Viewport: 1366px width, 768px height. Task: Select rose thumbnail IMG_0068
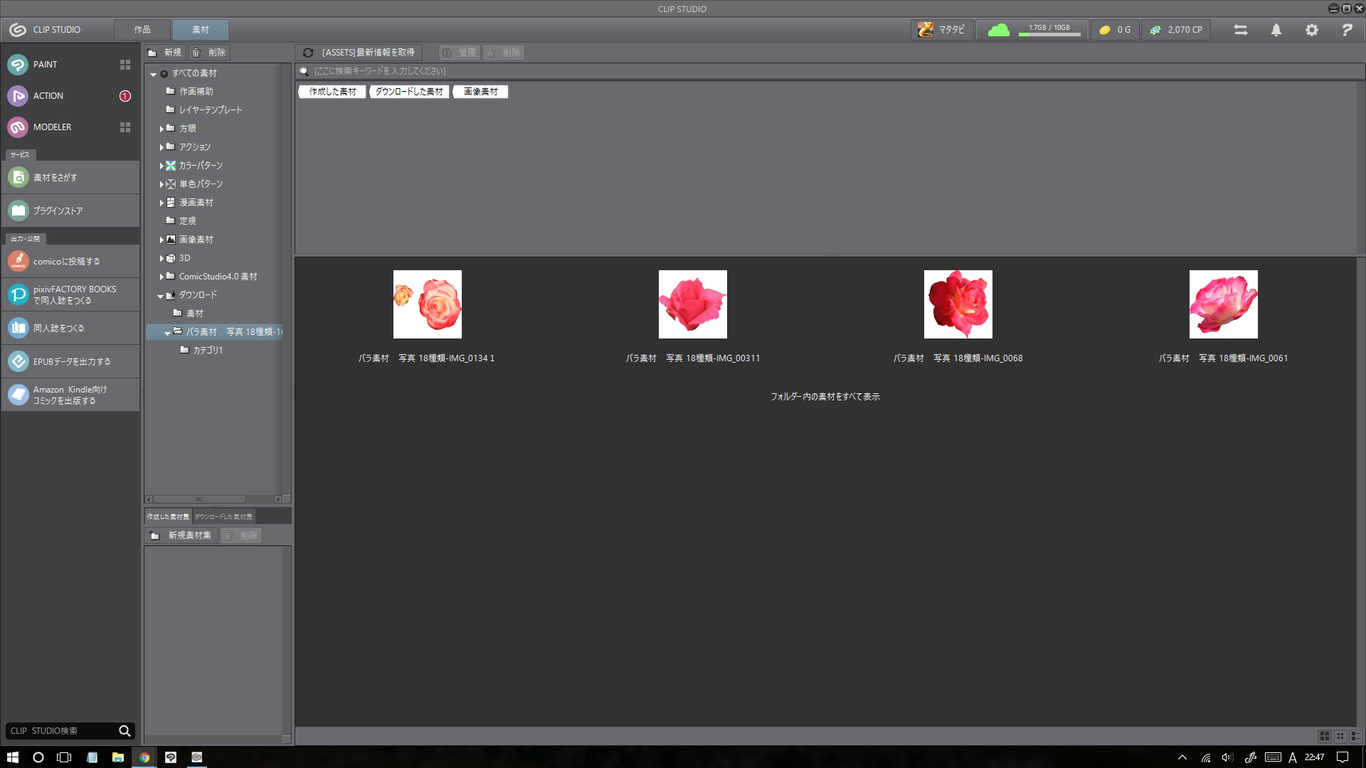958,304
